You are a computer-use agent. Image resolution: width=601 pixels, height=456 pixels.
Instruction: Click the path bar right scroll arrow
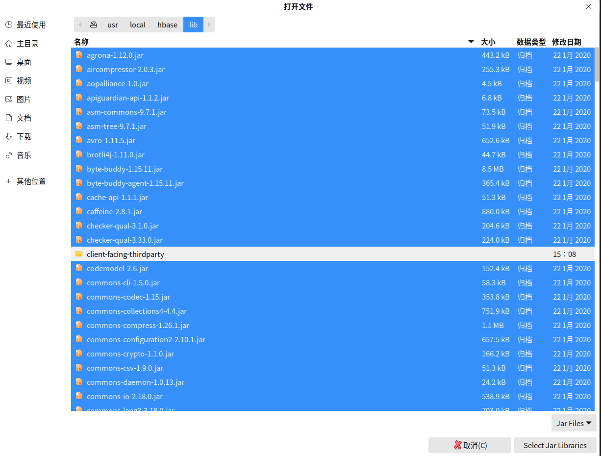coord(209,25)
